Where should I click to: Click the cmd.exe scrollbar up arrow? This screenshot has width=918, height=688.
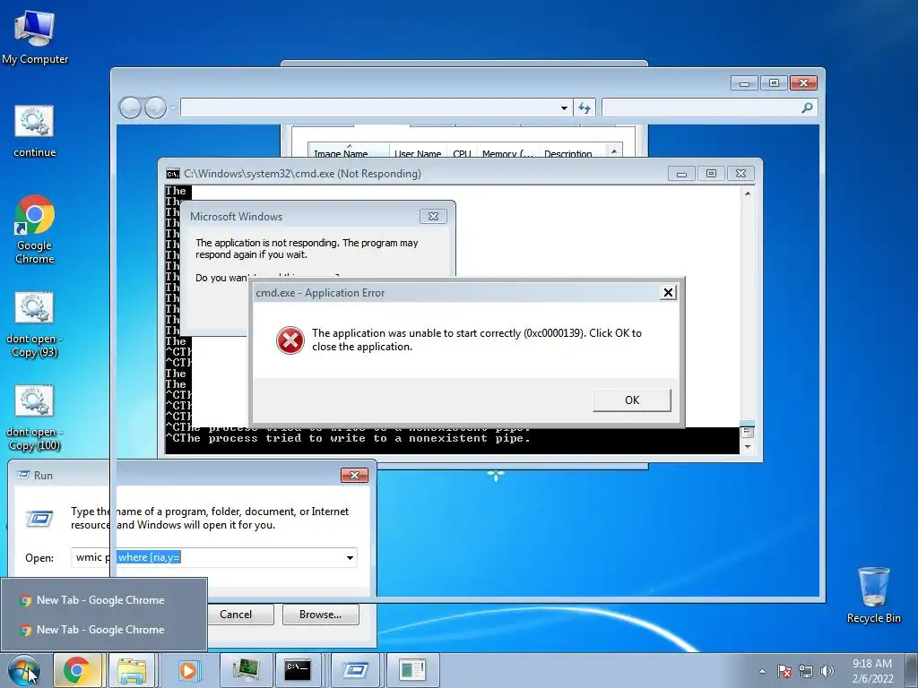coord(748,193)
